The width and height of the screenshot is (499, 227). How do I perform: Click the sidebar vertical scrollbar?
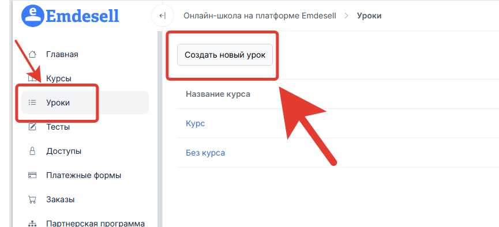160,129
